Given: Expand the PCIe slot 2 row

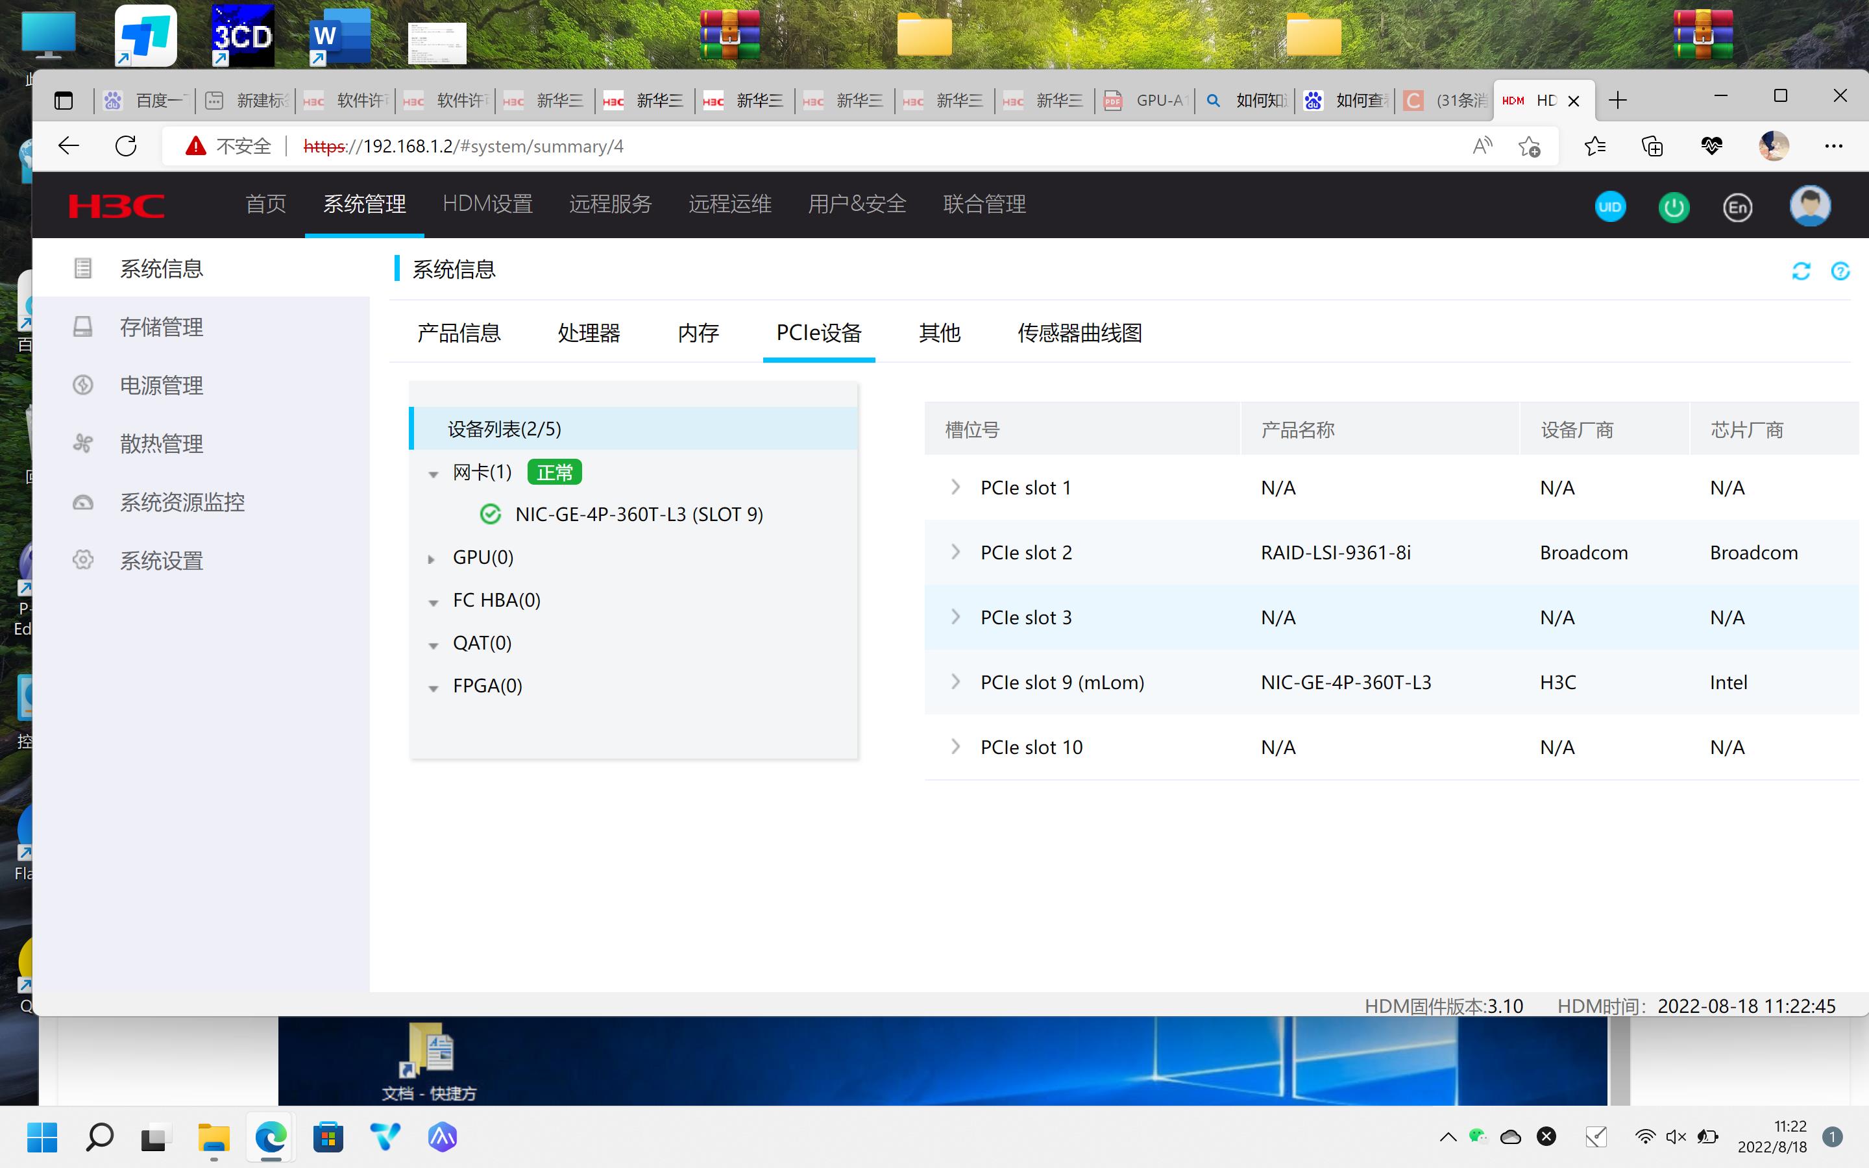Looking at the screenshot, I should [955, 552].
